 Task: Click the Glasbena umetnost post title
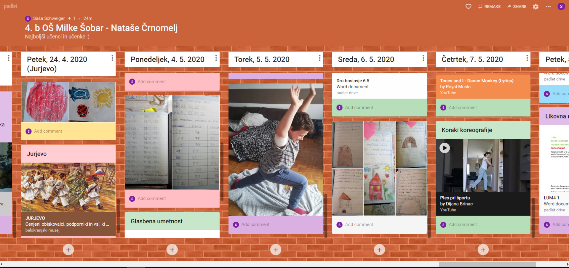(156, 222)
